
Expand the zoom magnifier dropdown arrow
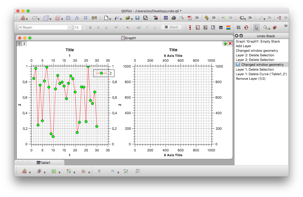click(269, 29)
